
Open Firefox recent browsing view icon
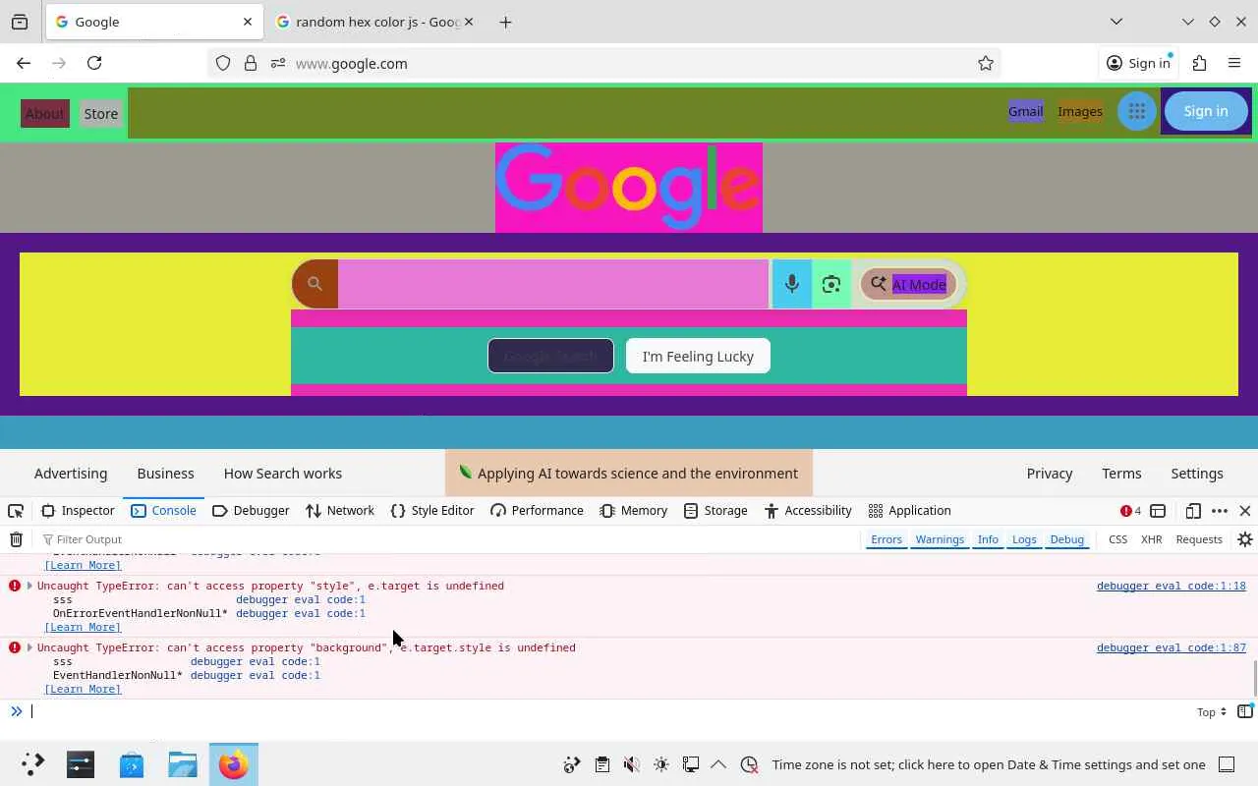(x=20, y=22)
